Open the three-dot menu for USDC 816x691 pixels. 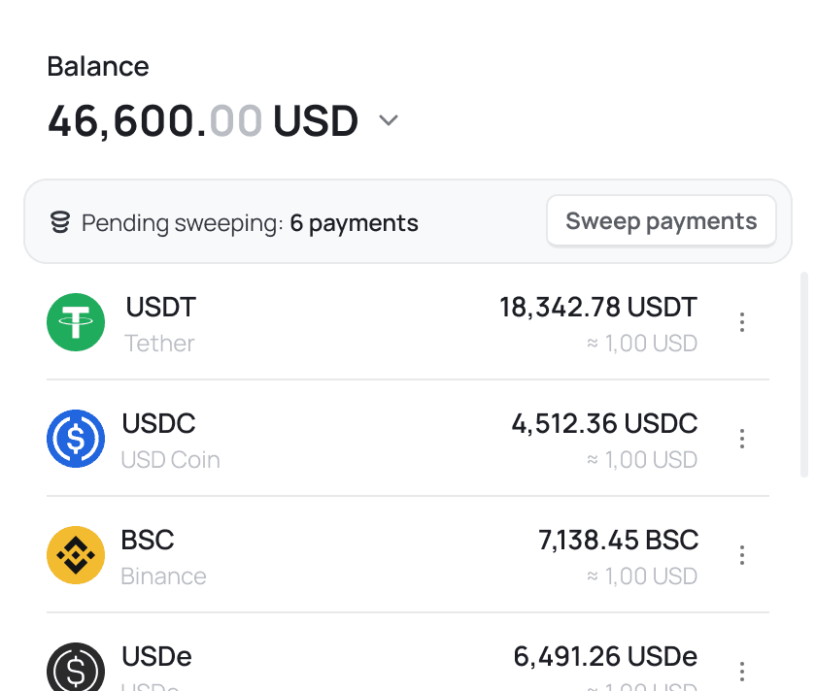coord(742,439)
